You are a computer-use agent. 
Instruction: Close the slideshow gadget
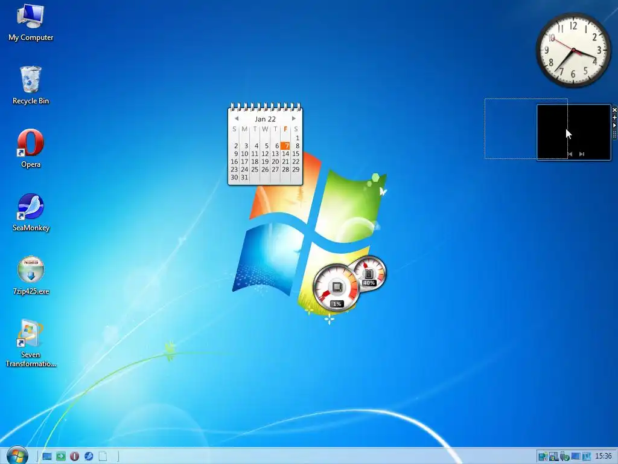614,110
